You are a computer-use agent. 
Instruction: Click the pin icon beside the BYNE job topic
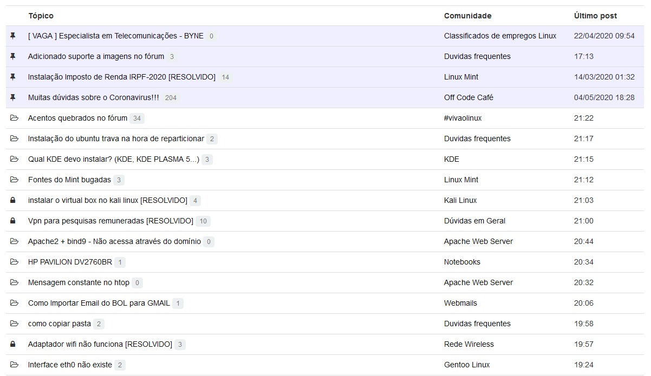(x=13, y=36)
